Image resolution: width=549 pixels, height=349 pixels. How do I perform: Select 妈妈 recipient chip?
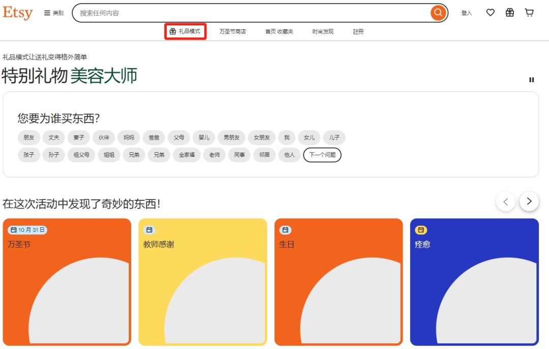[x=129, y=137]
